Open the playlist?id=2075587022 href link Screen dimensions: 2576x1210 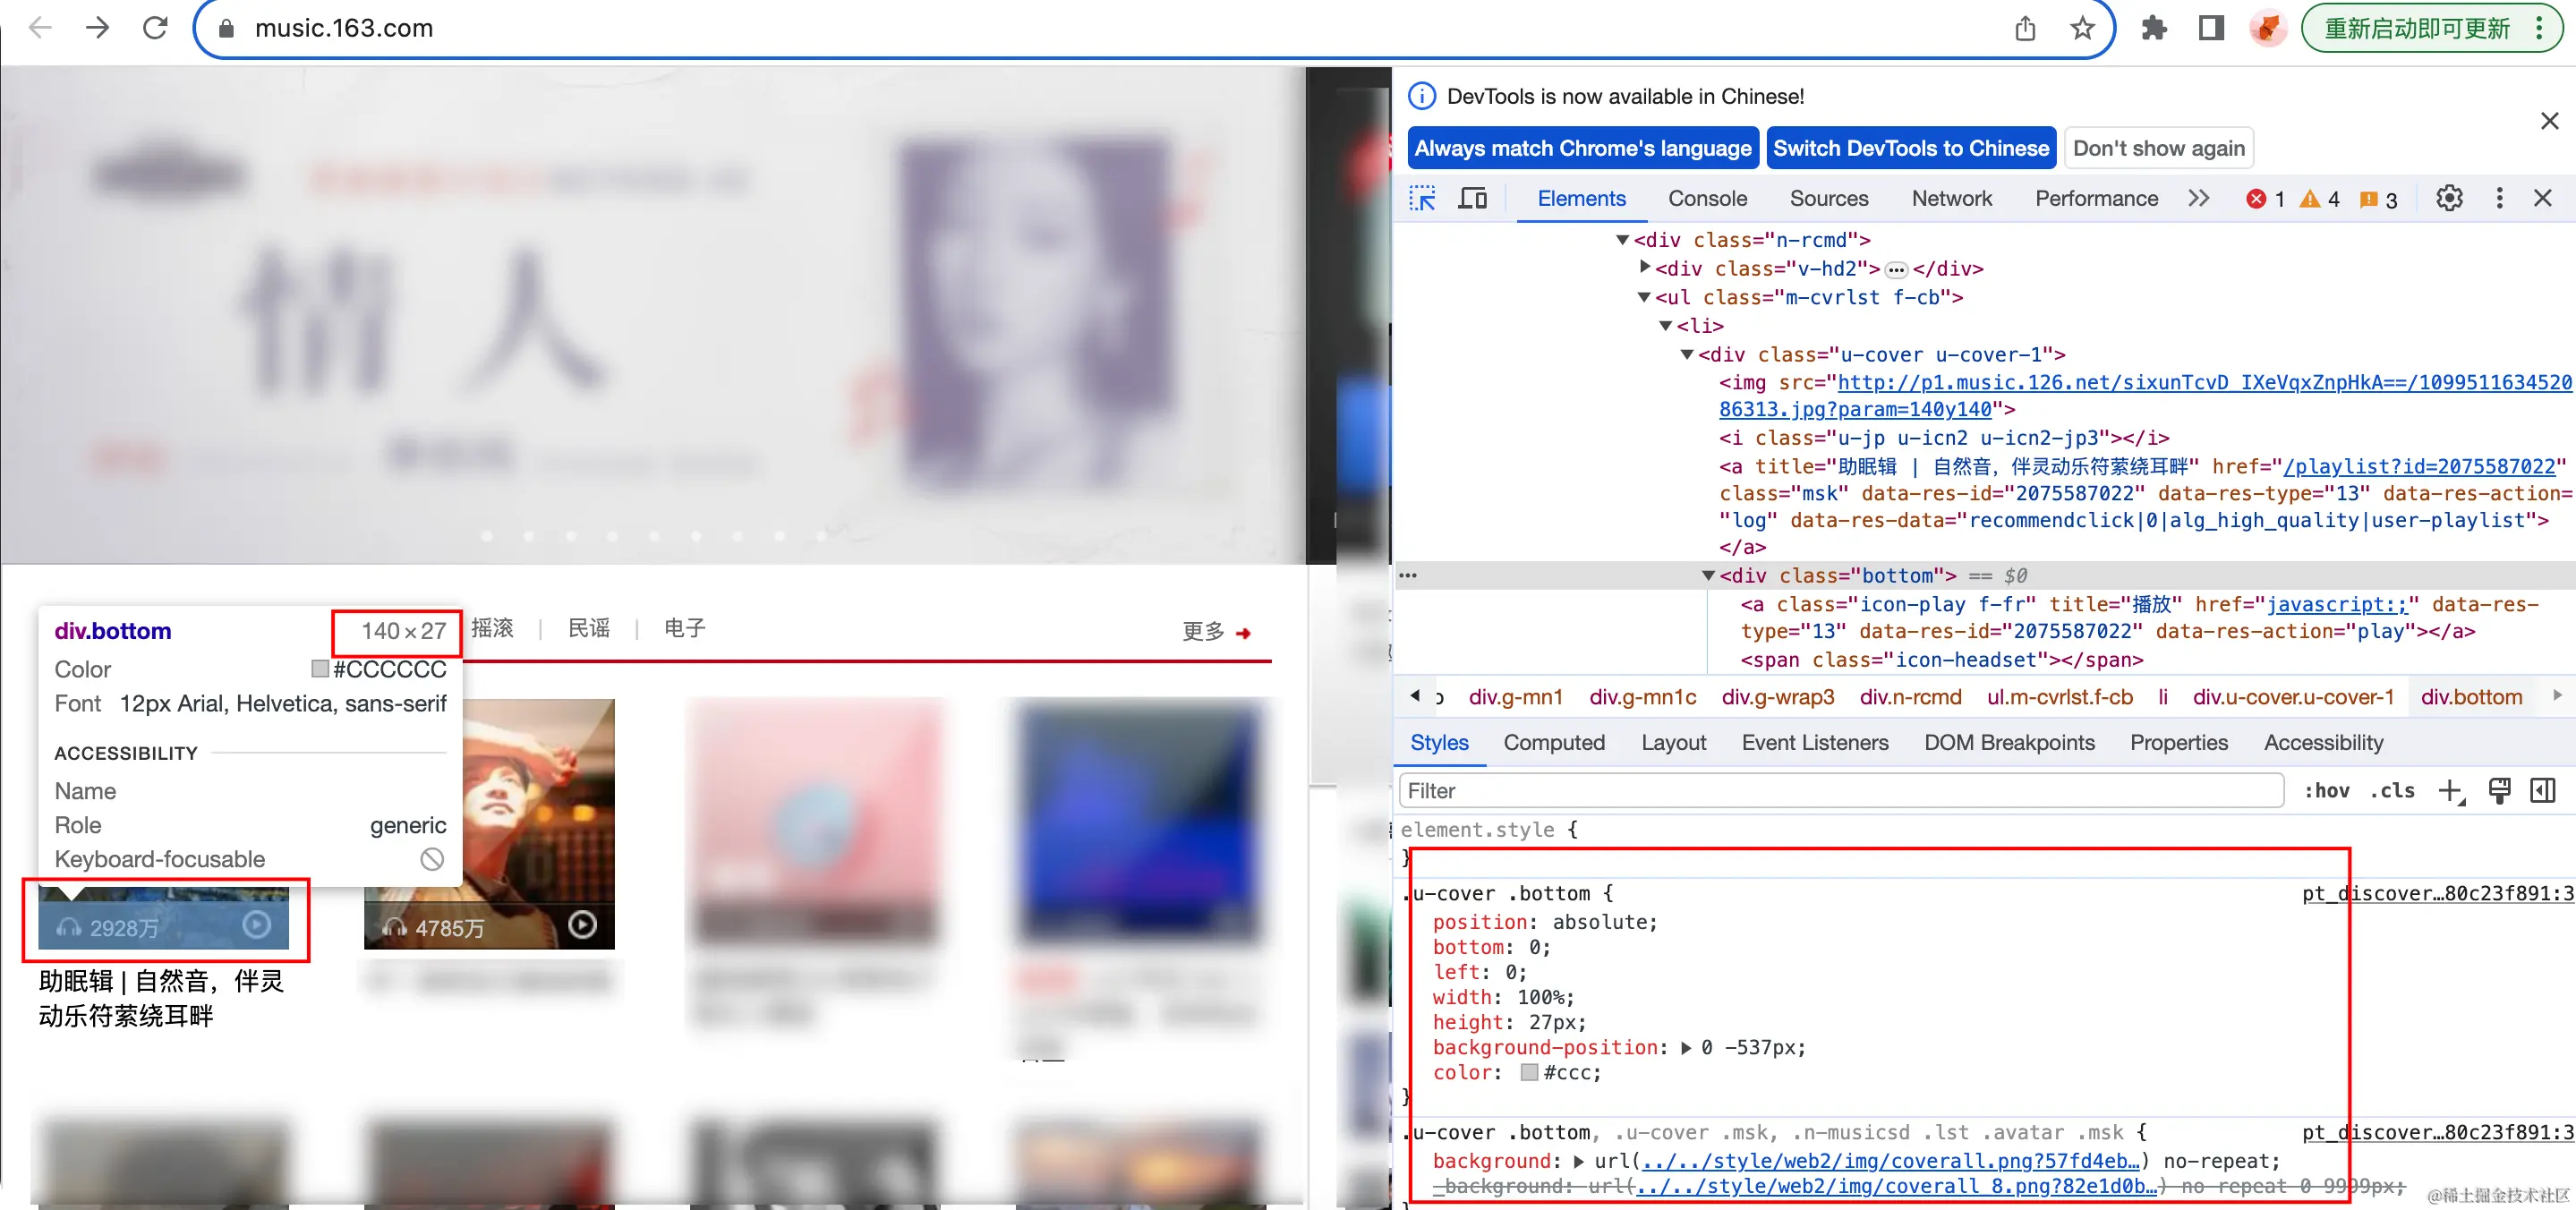pyautogui.click(x=2420, y=466)
